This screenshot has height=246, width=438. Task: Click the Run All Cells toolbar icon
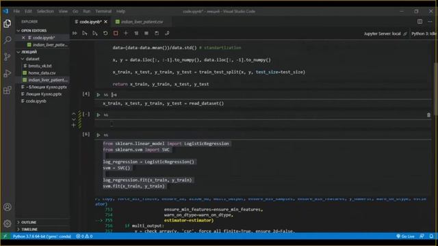(x=75, y=33)
